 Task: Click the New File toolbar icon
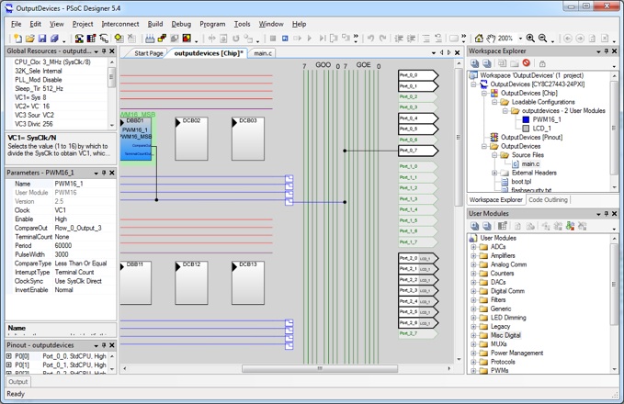coord(17,39)
